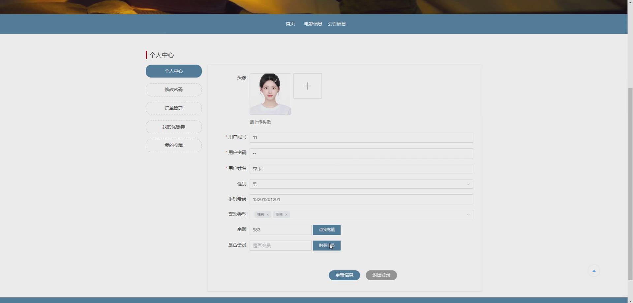Image resolution: width=633 pixels, height=303 pixels.
Task: Remove the 搞笑 tag with its x icon
Action: 268,215
